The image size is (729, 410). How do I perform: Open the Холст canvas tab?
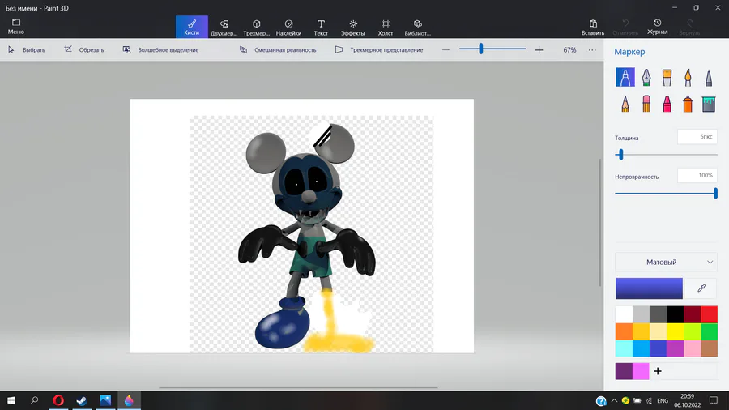(x=386, y=27)
